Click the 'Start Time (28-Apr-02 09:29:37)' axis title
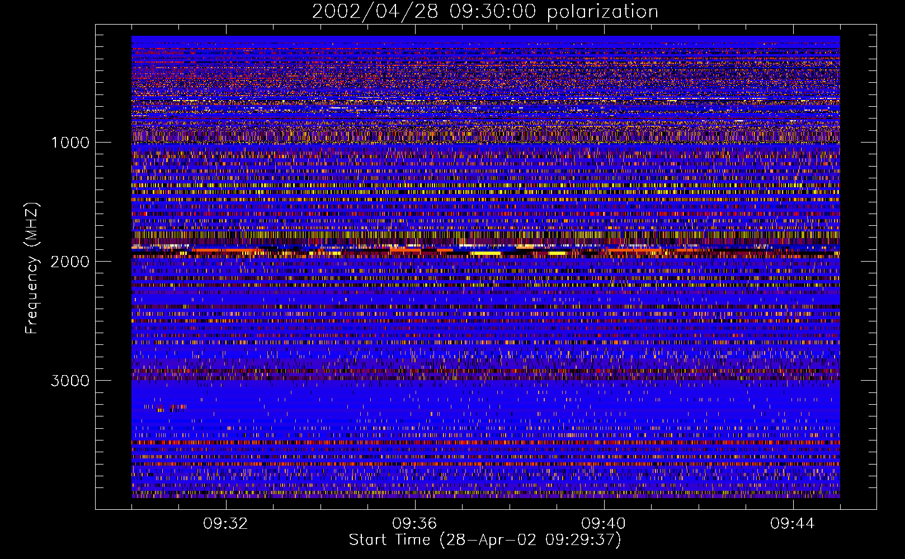Image resolution: width=905 pixels, height=559 pixels. click(485, 540)
